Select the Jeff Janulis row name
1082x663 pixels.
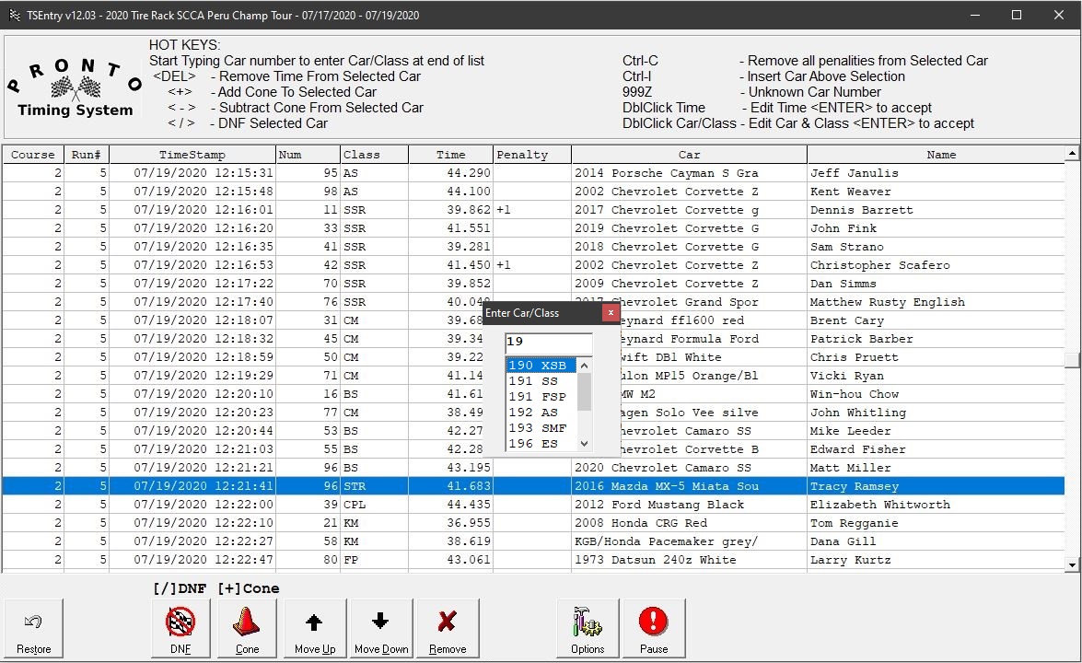[935, 173]
